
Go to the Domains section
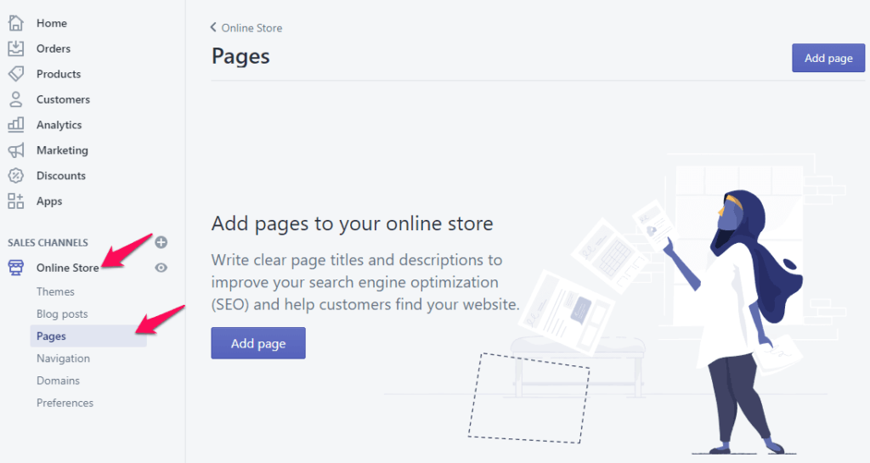58,381
